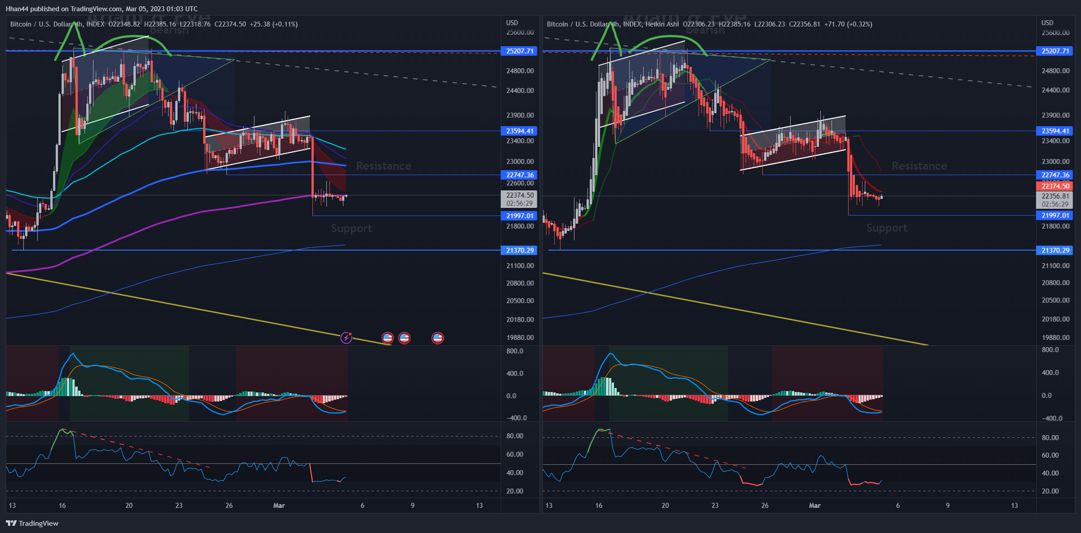Click the rightmost US flag event icon
The width and height of the screenshot is (1081, 533).
tap(438, 338)
